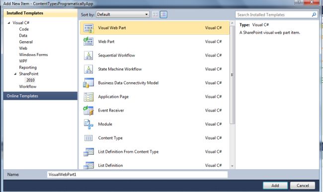Choose the Sequential Workflow icon
323x192 pixels.
pyautogui.click(x=88, y=55)
